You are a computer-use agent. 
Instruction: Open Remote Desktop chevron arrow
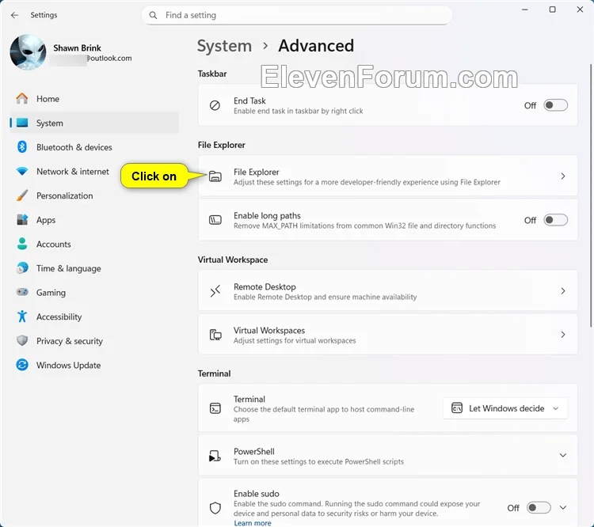click(x=563, y=290)
